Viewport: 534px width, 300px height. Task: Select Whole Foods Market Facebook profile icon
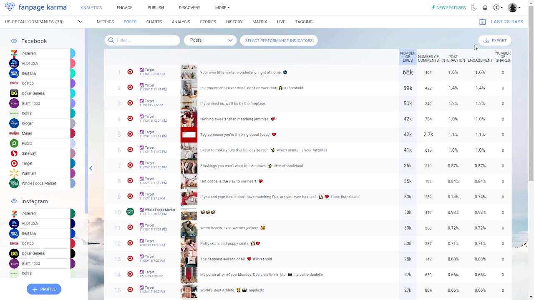point(14,183)
